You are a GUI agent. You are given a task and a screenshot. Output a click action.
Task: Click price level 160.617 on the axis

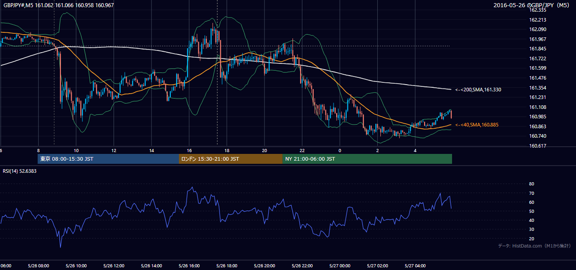pyautogui.click(x=538, y=146)
